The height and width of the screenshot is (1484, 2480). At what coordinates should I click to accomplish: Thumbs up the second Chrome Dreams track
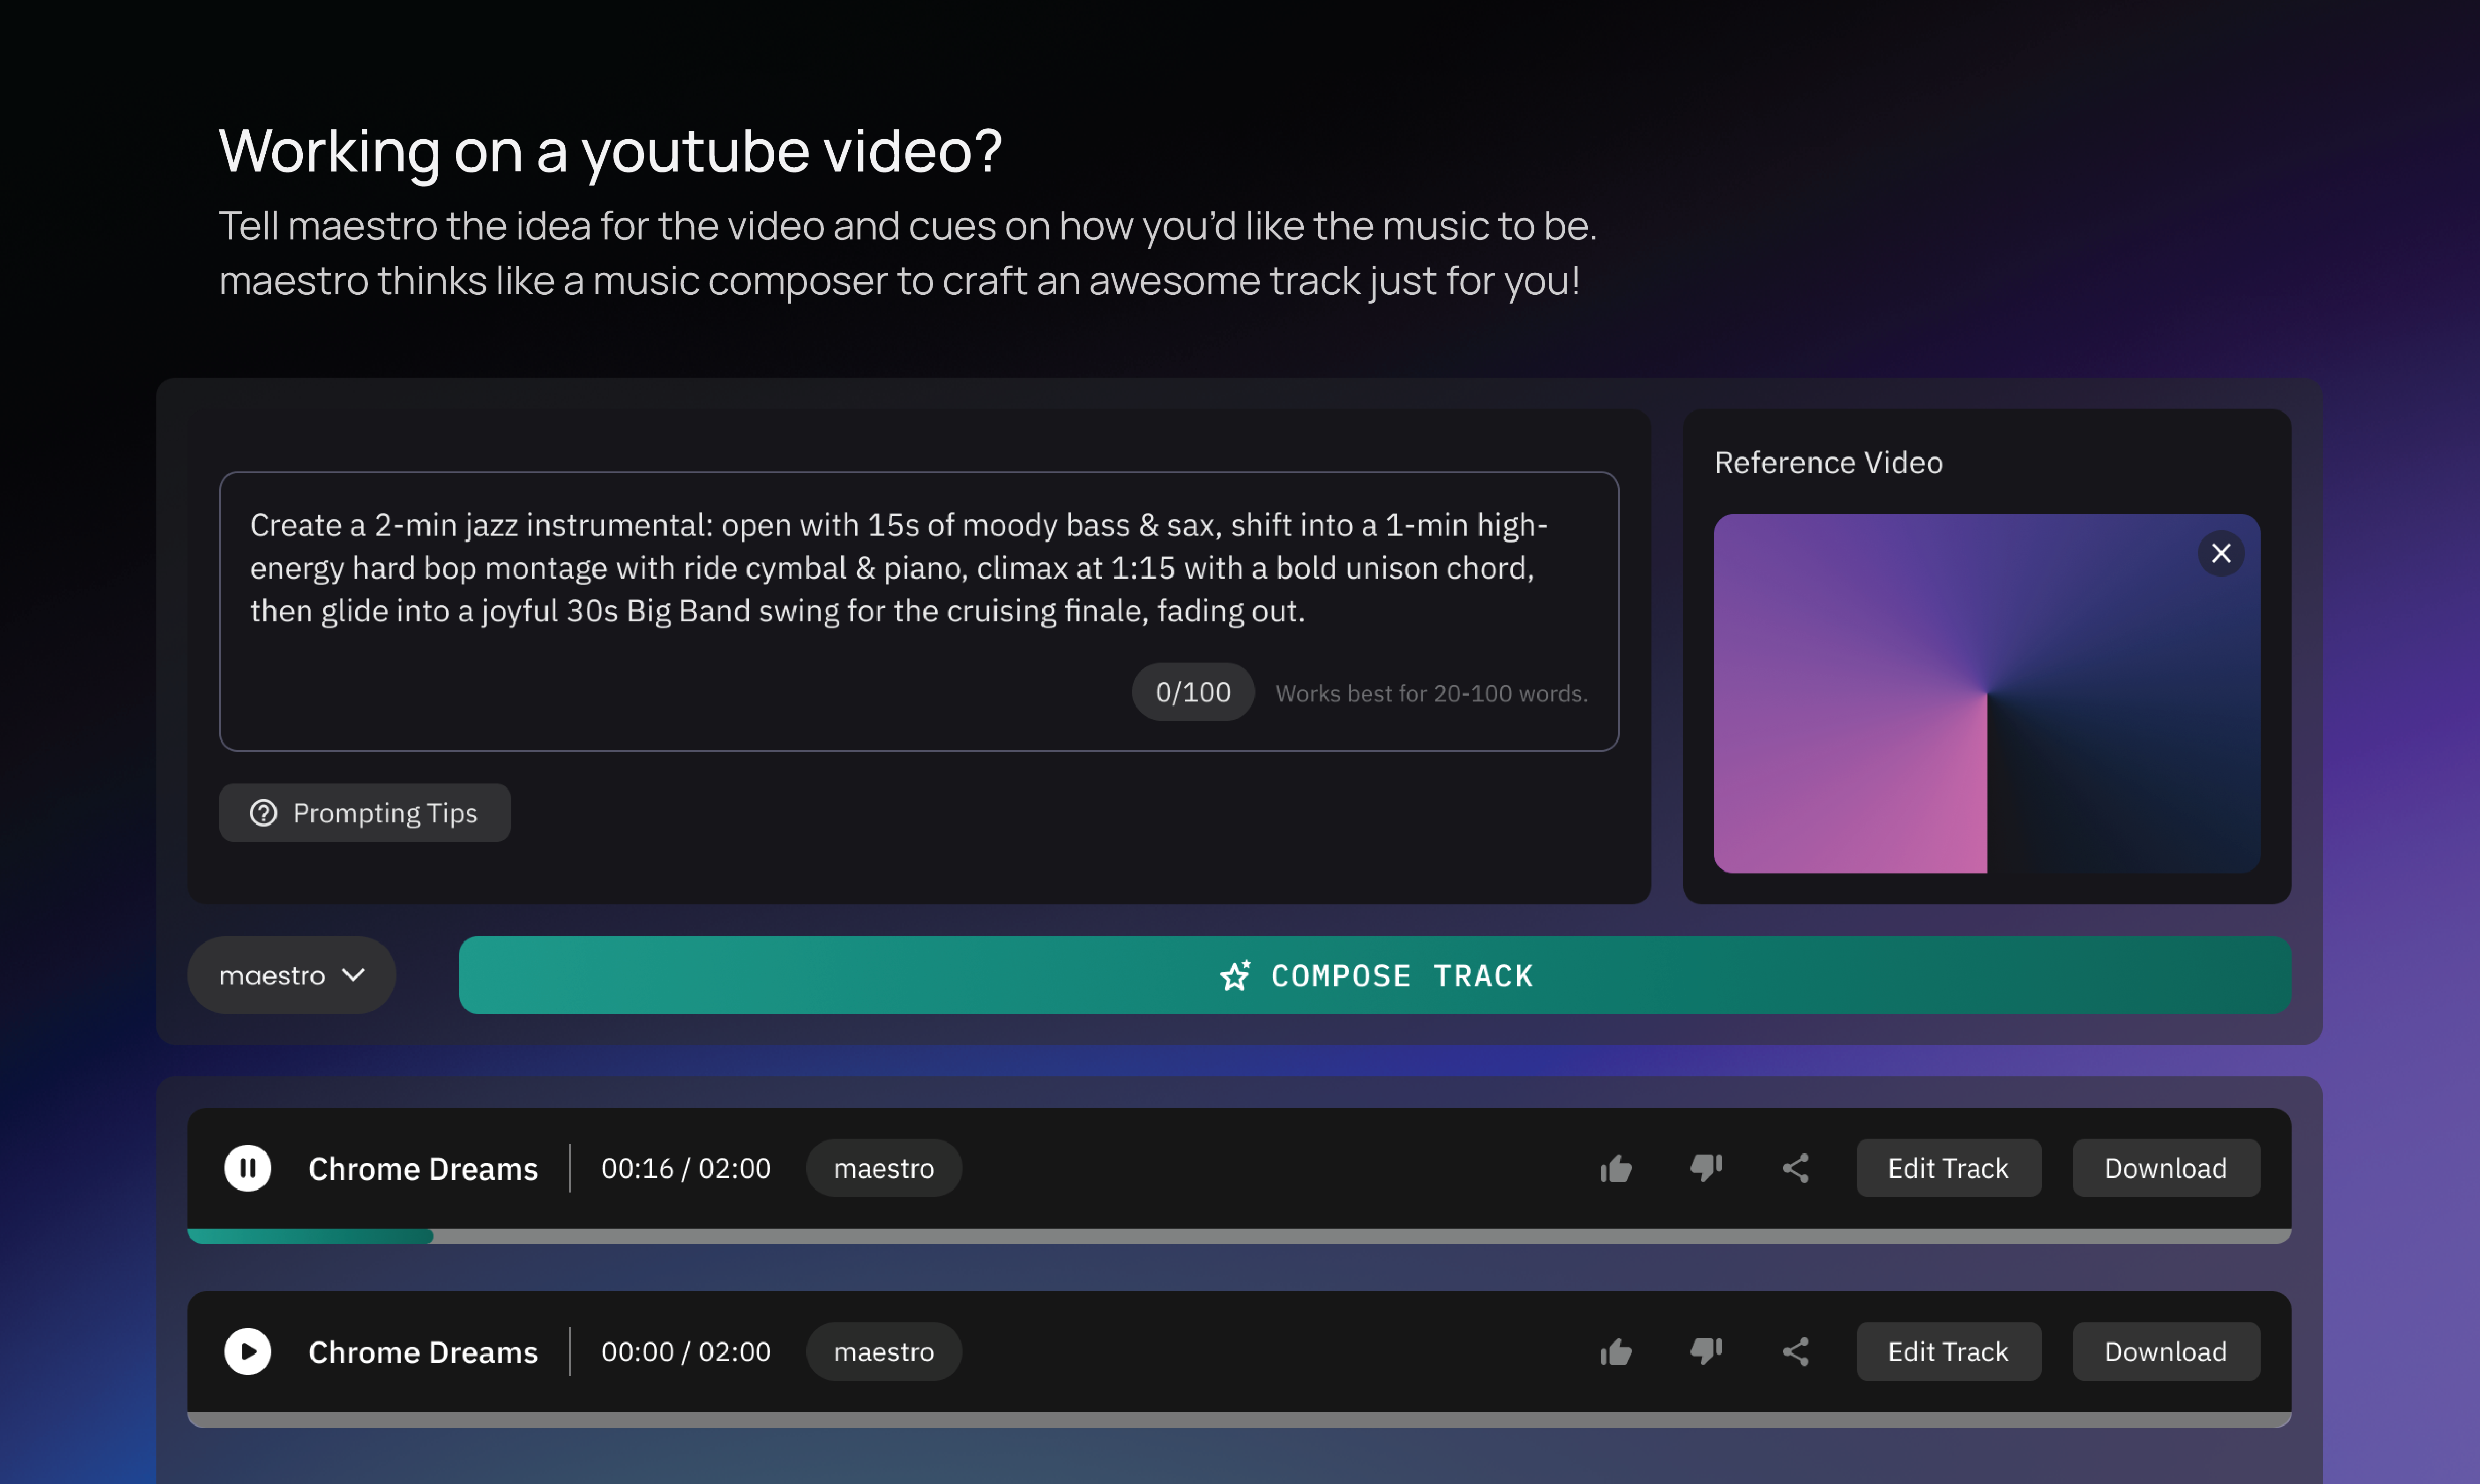[1615, 1351]
